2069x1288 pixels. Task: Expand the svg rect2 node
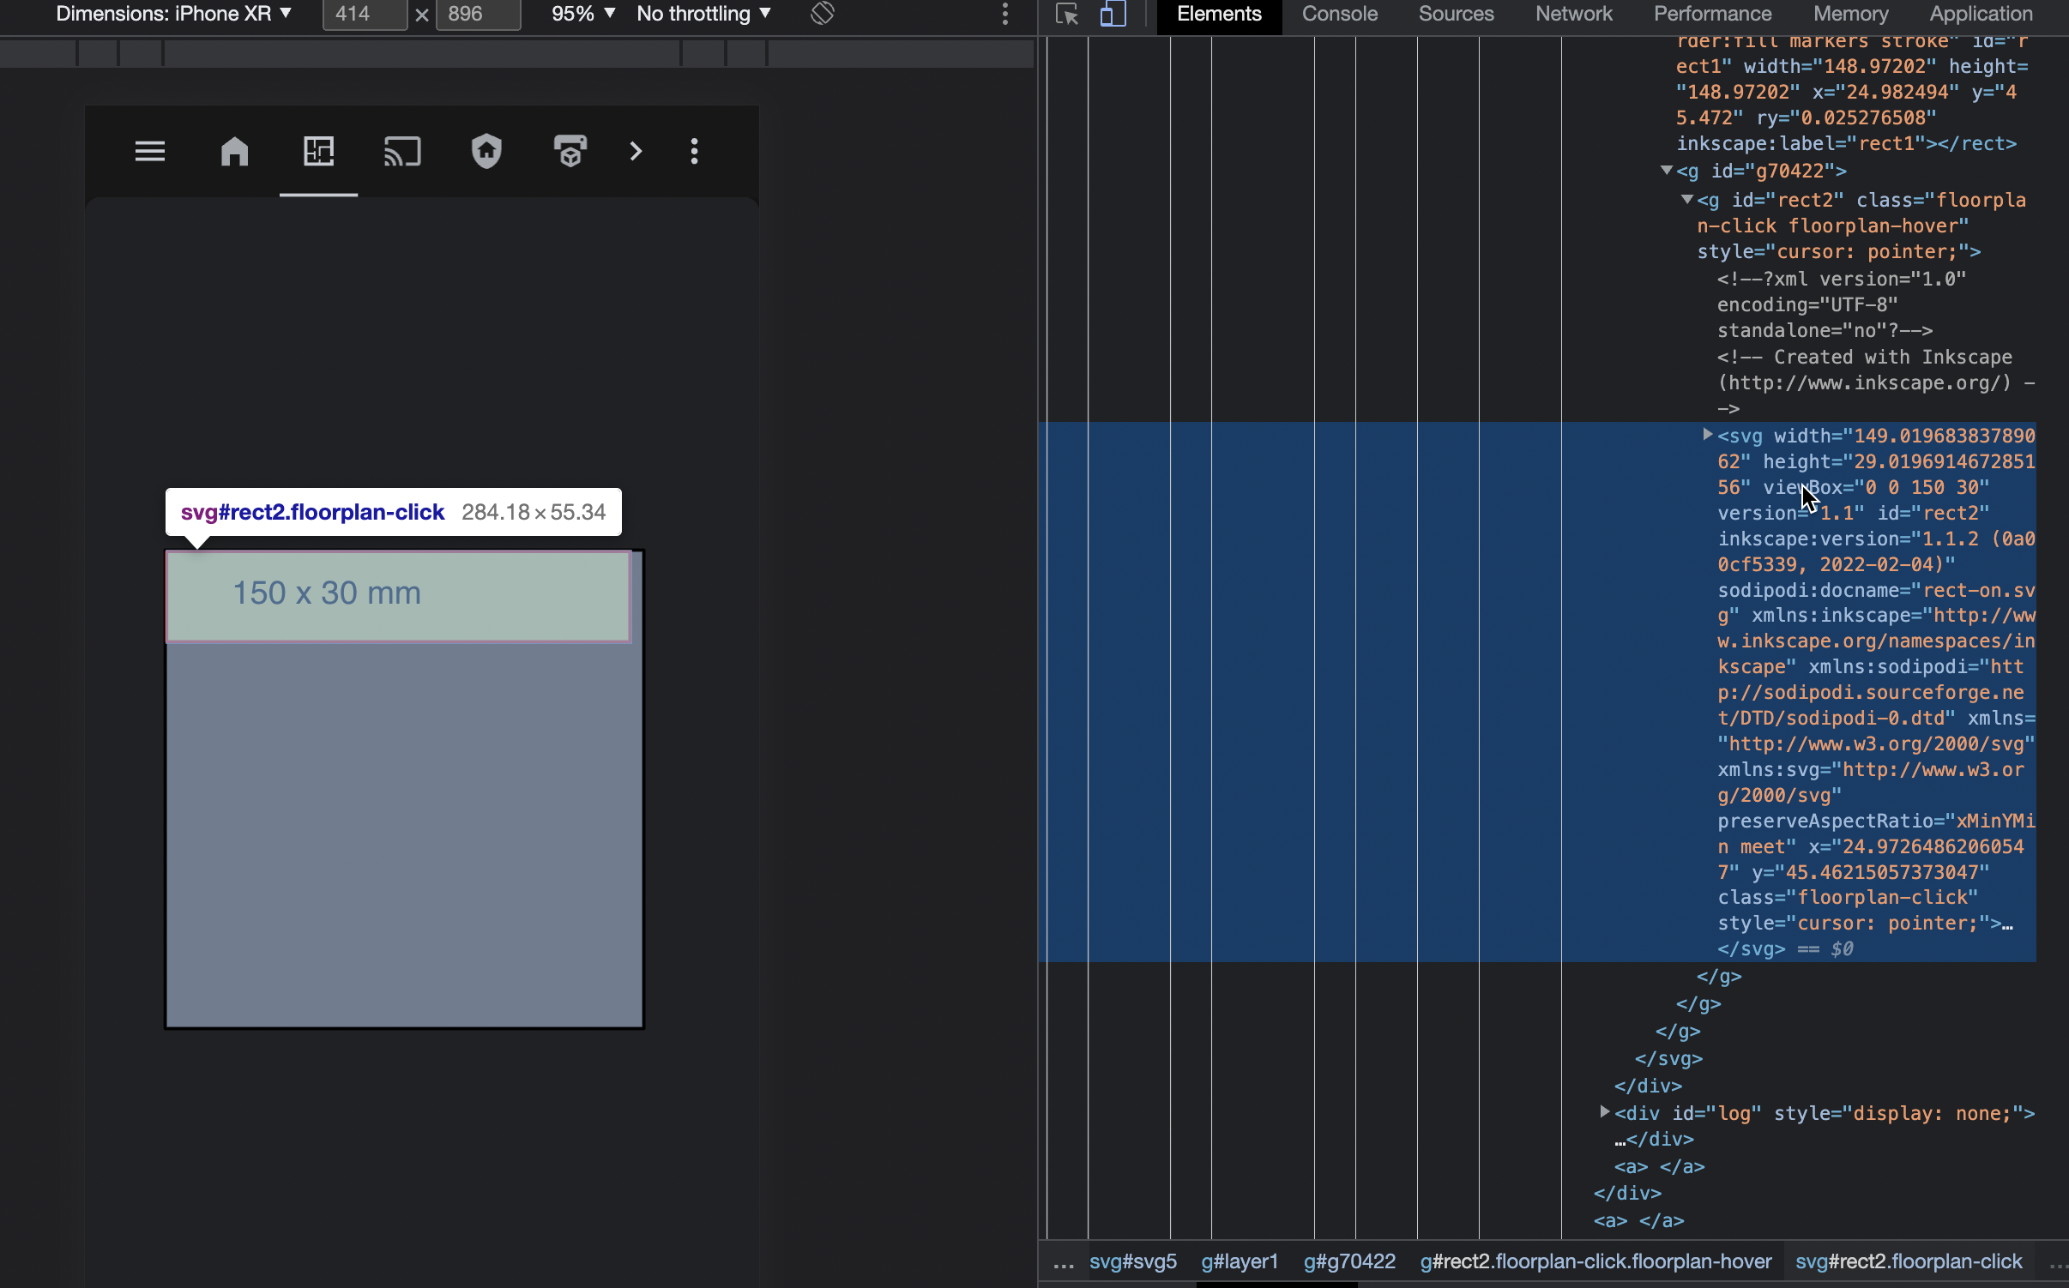click(1707, 435)
